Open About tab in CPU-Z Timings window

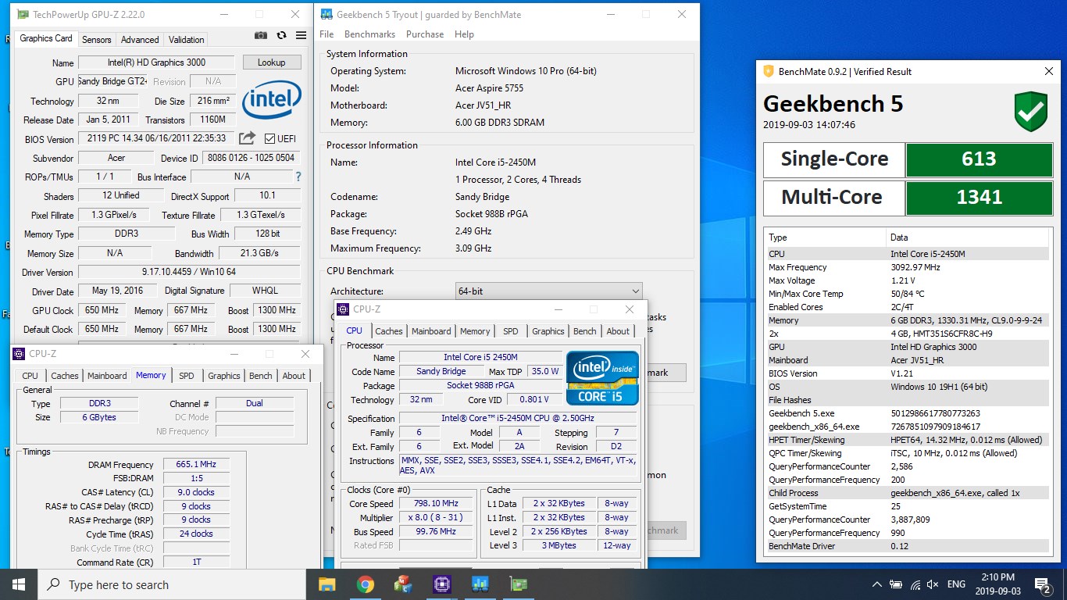(294, 376)
